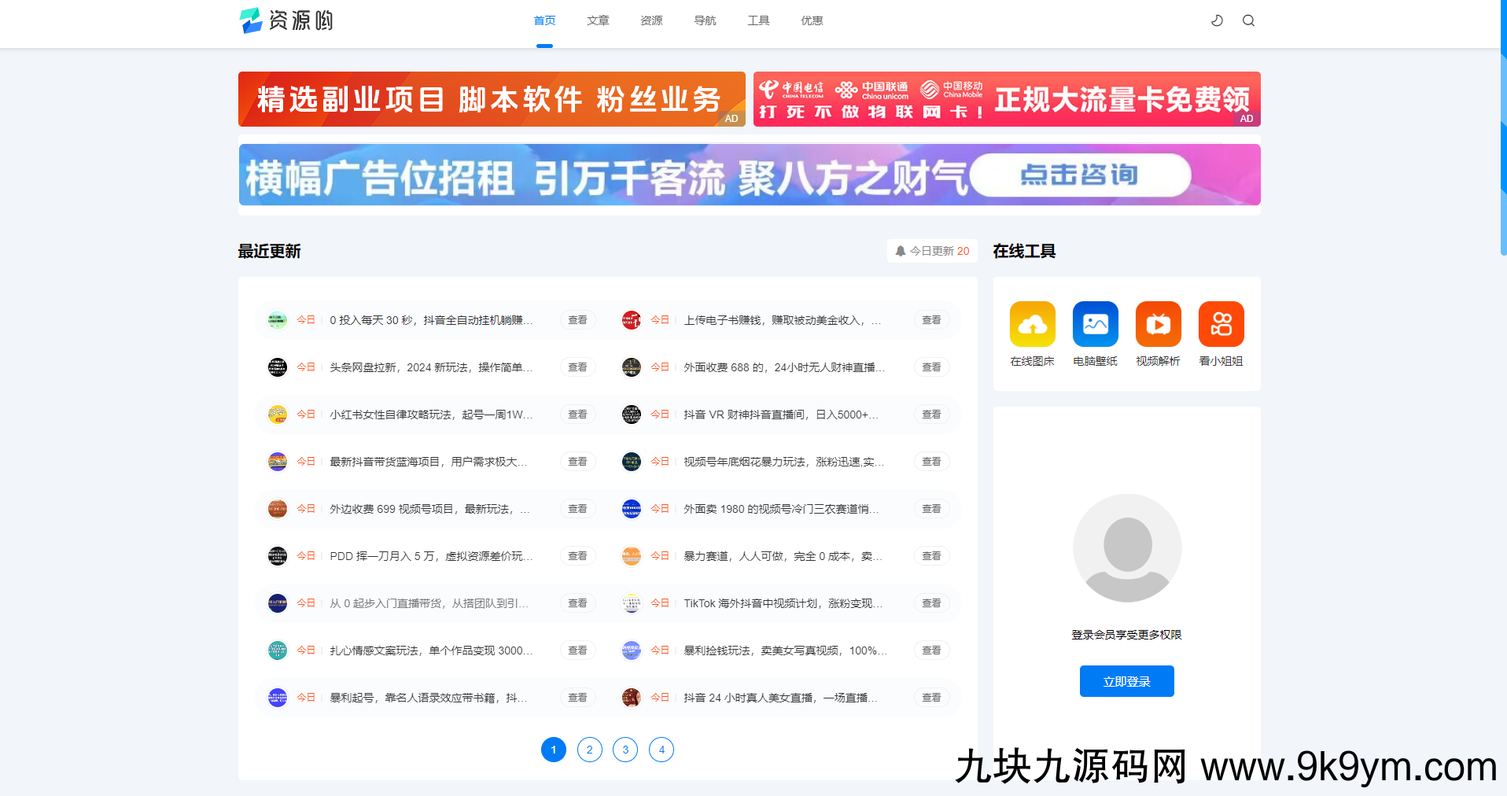The width and height of the screenshot is (1507, 796).
Task: Click the 立即登录 login button
Action: (x=1126, y=681)
